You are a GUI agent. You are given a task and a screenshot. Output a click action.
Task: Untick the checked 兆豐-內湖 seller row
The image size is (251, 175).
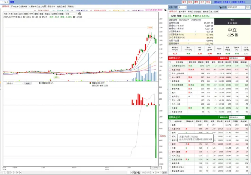pyautogui.click(x=170, y=129)
